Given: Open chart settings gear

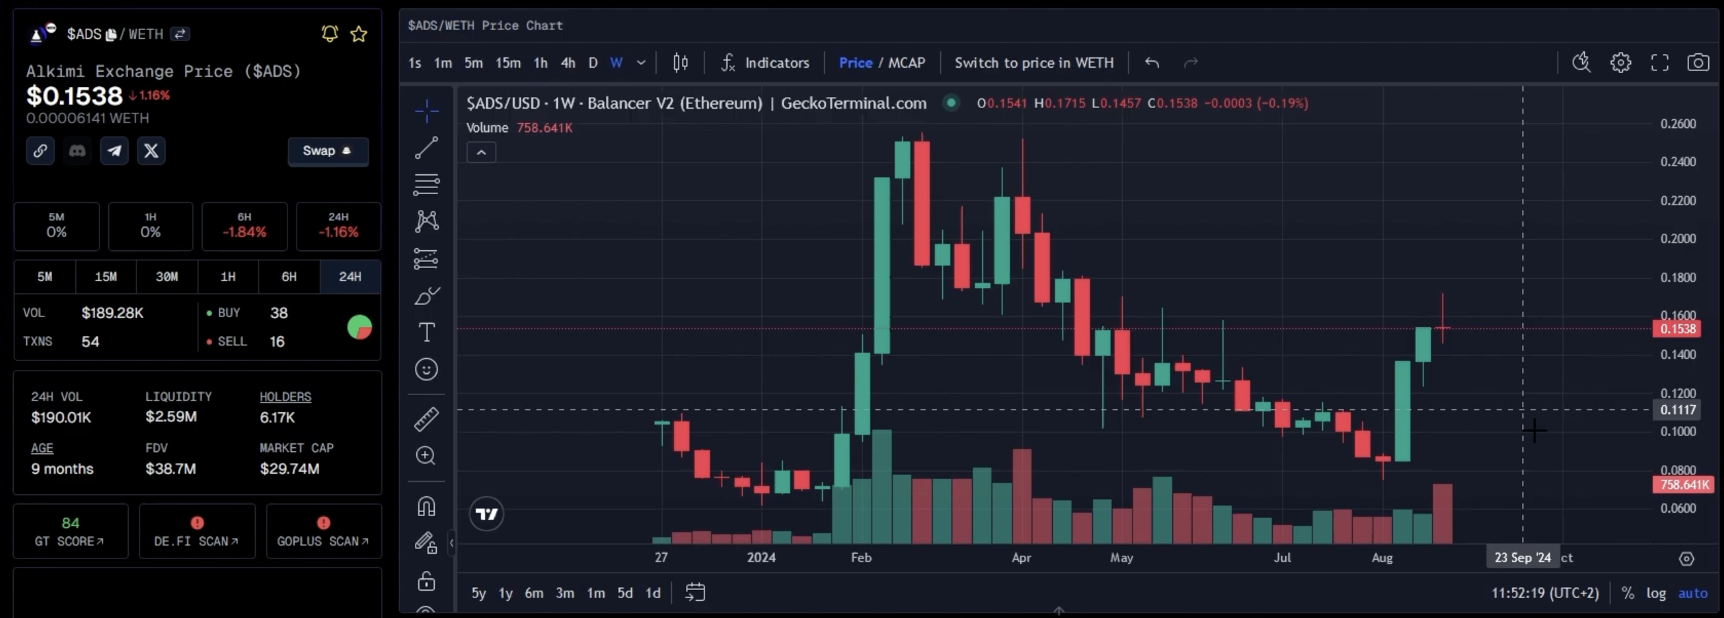Looking at the screenshot, I should click(x=1621, y=63).
